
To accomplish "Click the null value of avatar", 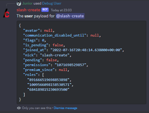I will [48, 30].
